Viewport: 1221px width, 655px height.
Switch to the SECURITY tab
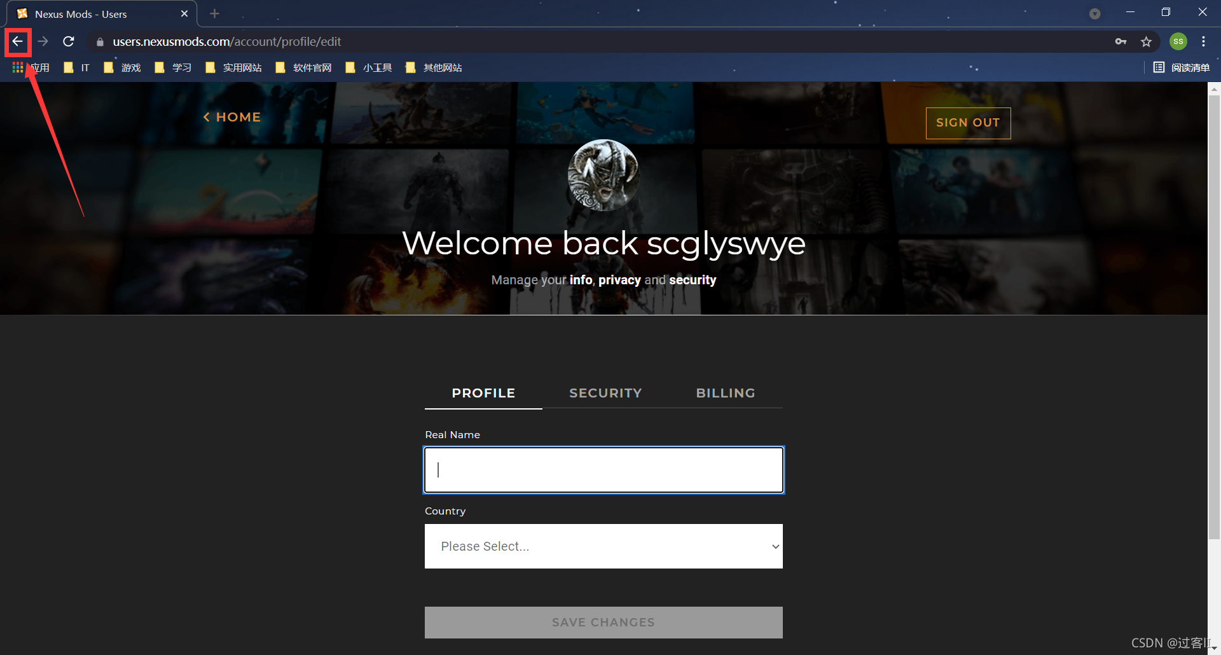coord(605,393)
